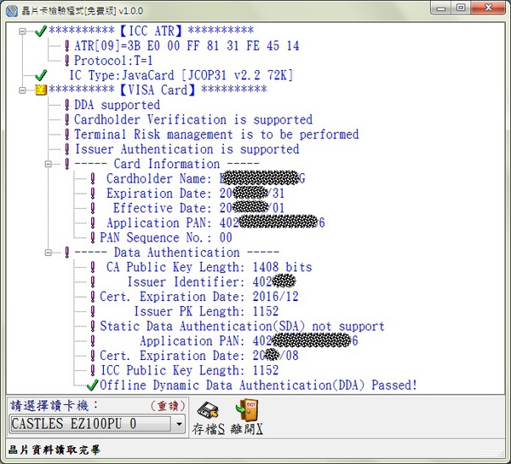511x464 pixels.
Task: Click the 重讀 re-read link
Action: pos(168,406)
